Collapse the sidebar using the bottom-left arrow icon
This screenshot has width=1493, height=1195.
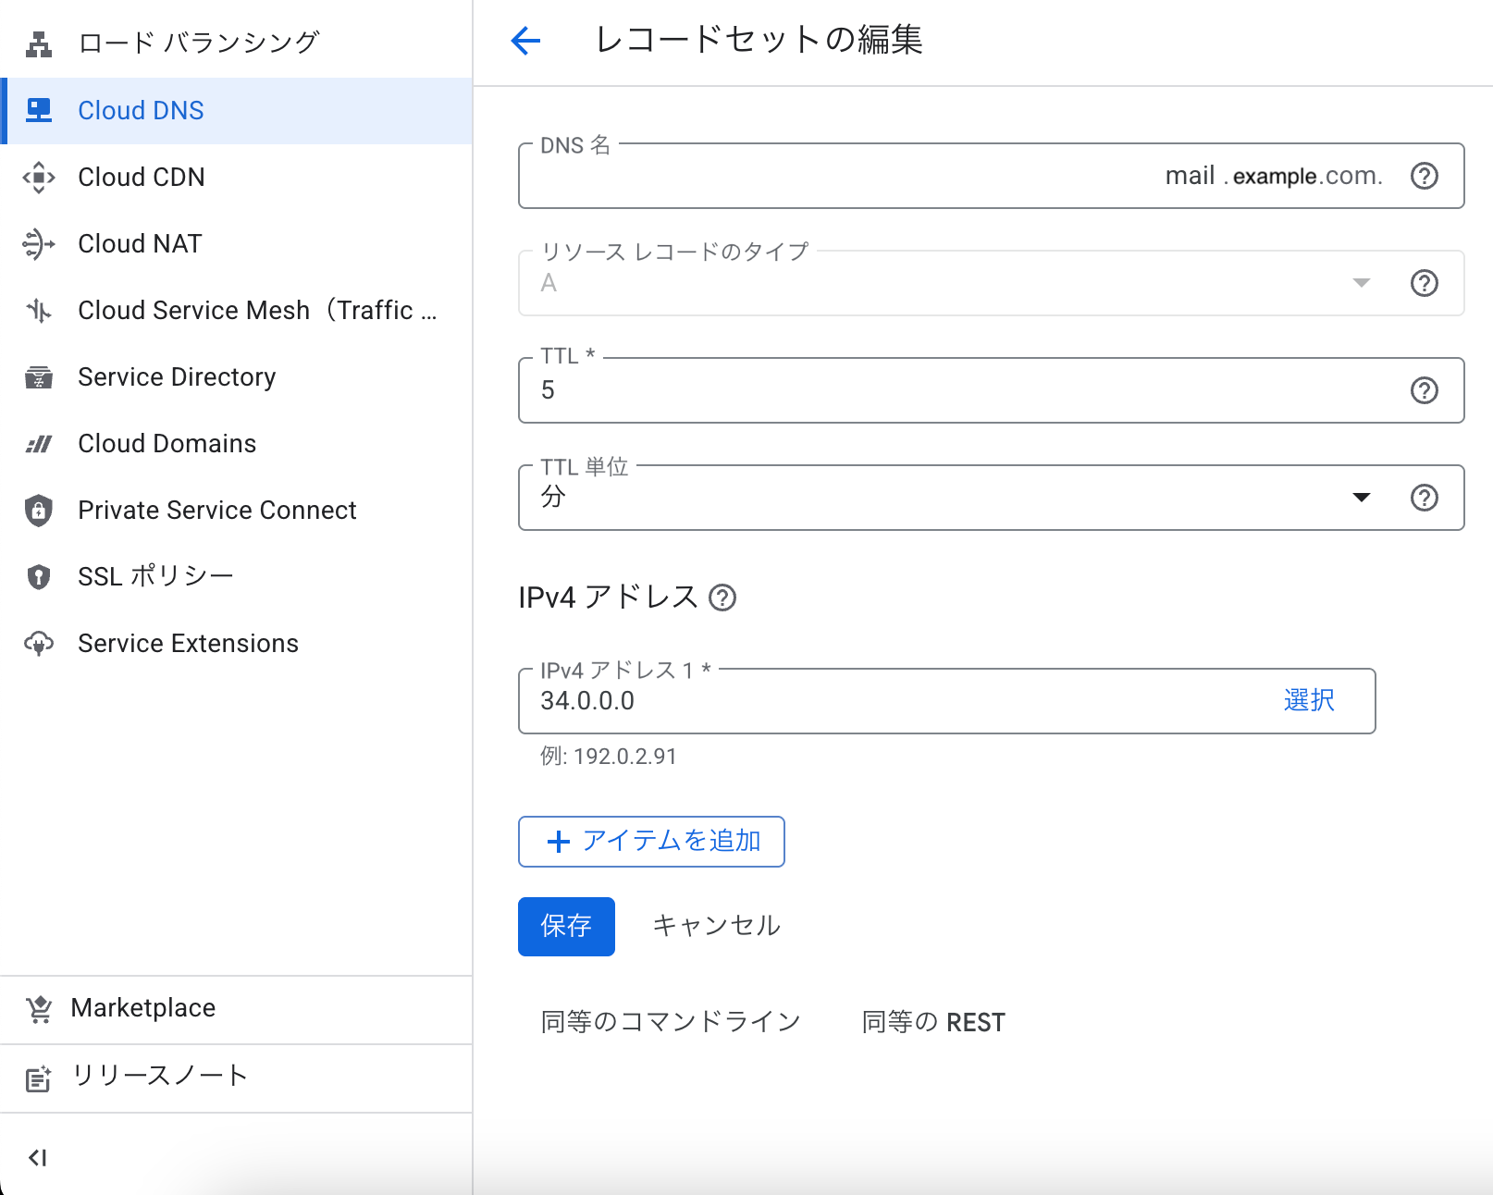37,1157
